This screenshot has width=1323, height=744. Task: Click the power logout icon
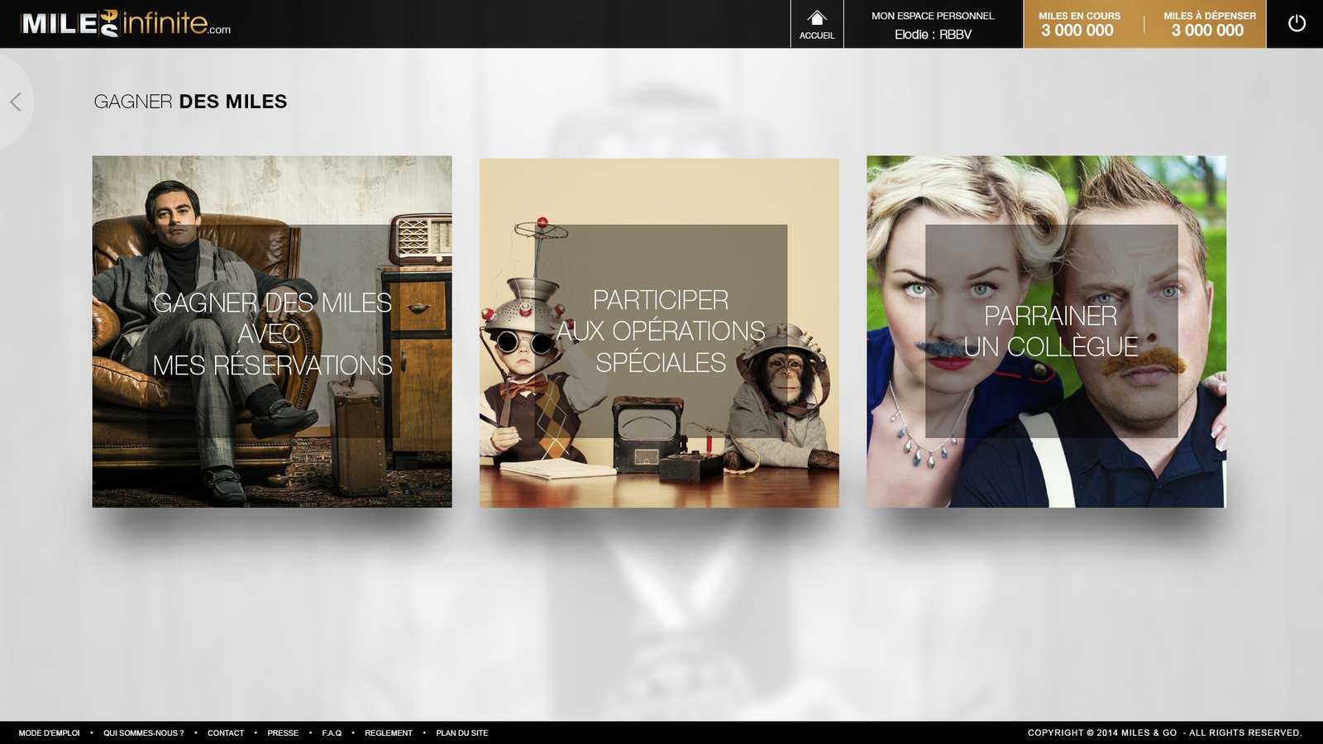coord(1296,24)
